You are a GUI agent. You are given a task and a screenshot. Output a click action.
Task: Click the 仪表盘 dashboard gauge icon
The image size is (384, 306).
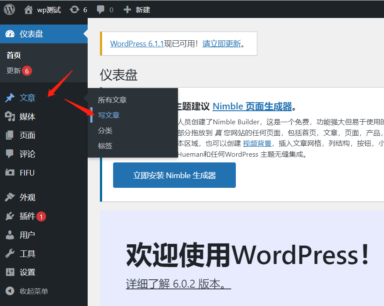click(10, 34)
